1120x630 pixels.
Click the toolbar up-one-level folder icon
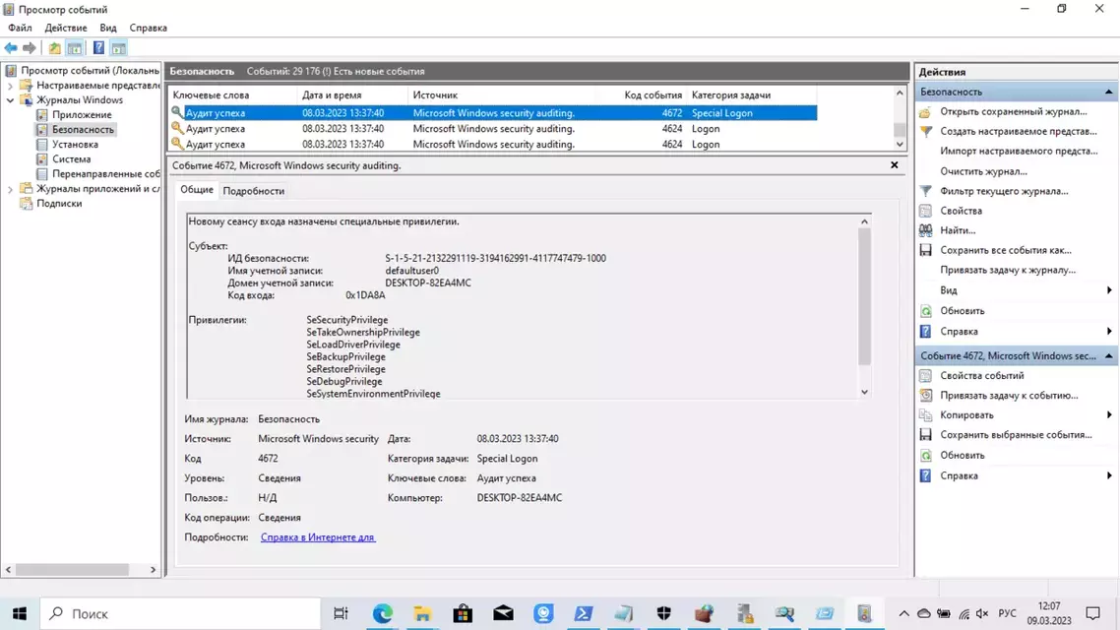click(54, 48)
